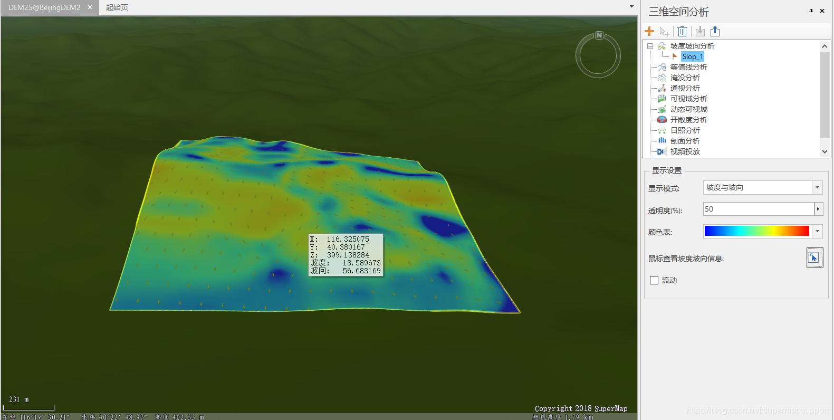Select the 视频投放 video projection icon
The image size is (834, 420).
point(662,151)
